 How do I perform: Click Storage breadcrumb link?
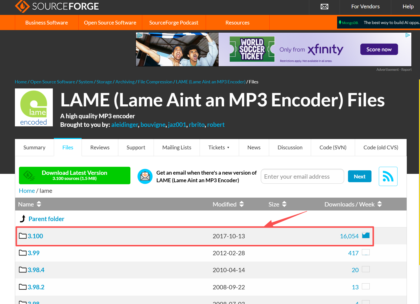(104, 82)
